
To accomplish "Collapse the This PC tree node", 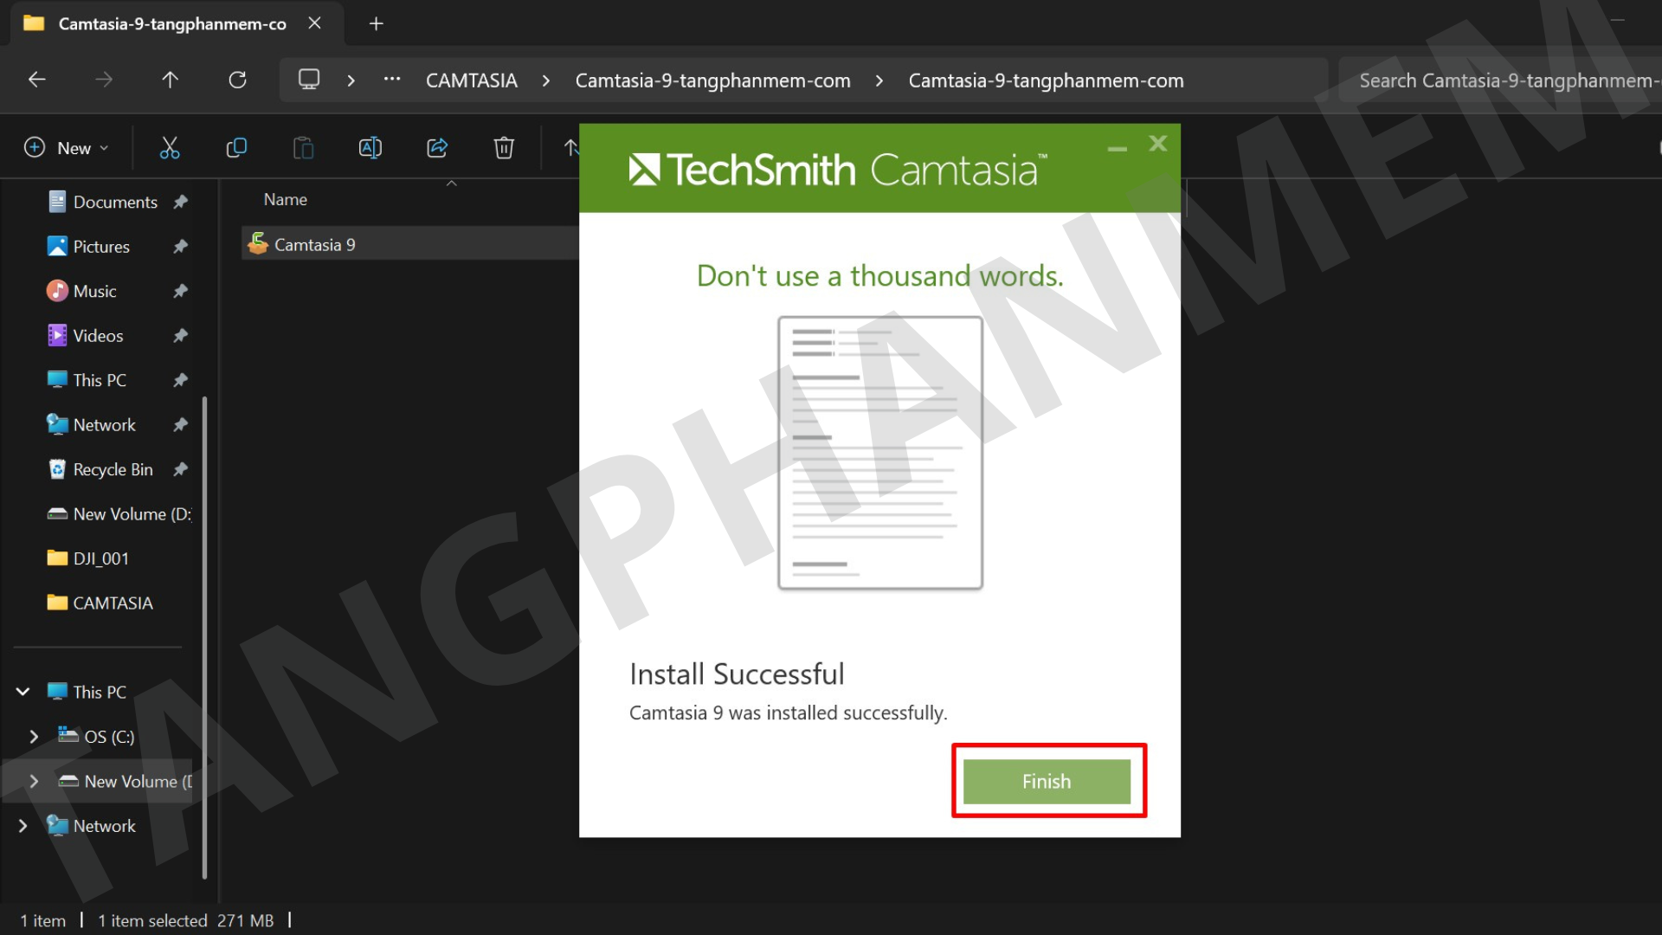I will pyautogui.click(x=23, y=692).
